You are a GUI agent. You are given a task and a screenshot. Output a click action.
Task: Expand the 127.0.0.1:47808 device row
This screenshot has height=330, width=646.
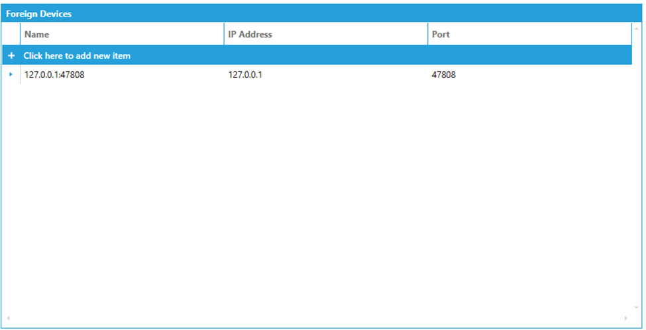[x=11, y=75]
